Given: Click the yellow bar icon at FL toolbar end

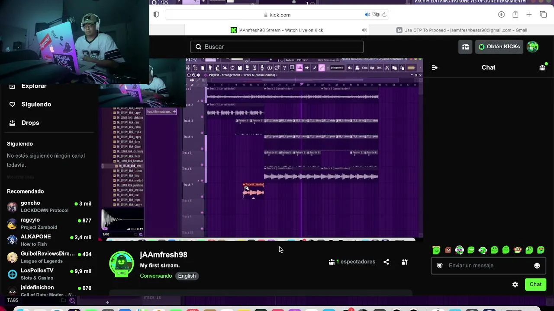Looking at the screenshot, I should [412, 68].
